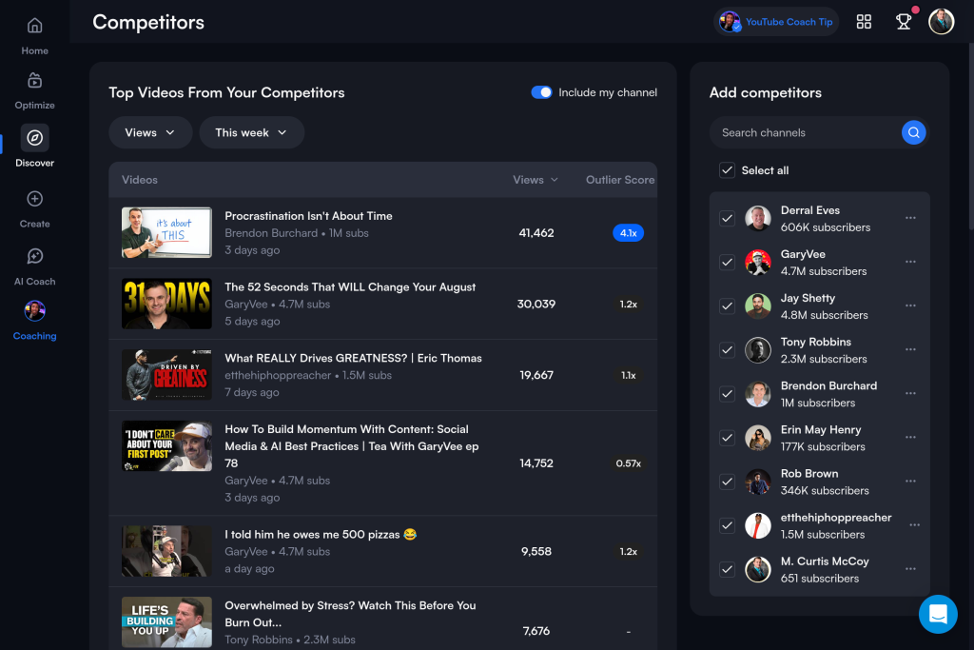Open Overwhelmed by Stress video title
This screenshot has width=974, height=650.
350,614
